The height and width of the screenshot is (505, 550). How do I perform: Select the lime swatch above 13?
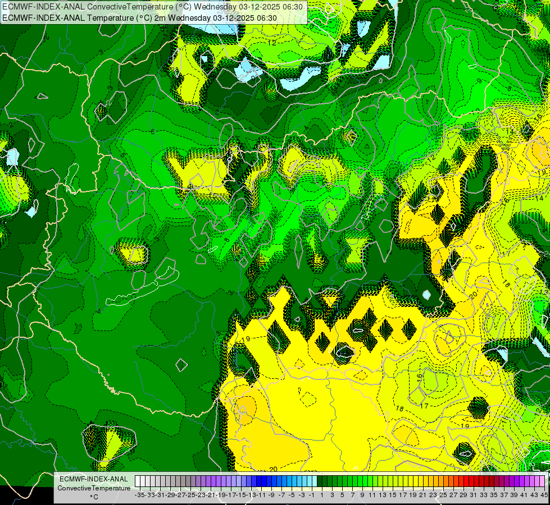(380, 481)
